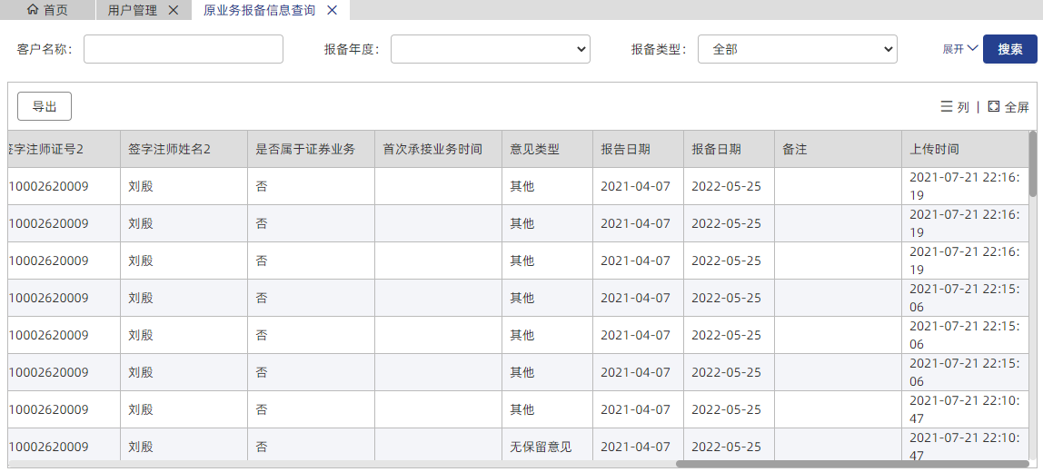Click the 报备日期 column header
The width and height of the screenshot is (1043, 472).
point(716,149)
